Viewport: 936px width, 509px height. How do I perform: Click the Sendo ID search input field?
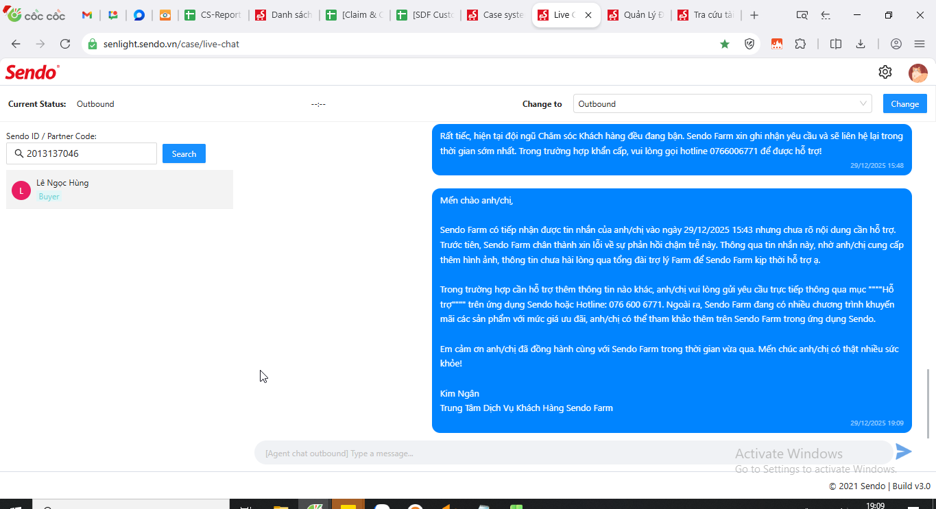coord(82,153)
